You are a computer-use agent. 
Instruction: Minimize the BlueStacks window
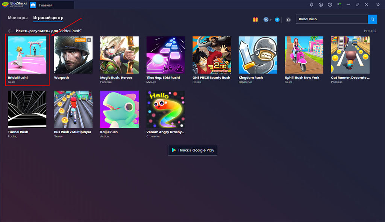click(348, 5)
